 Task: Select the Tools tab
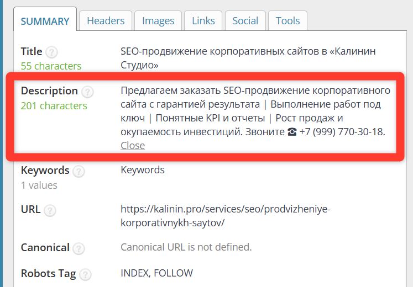pyautogui.click(x=287, y=21)
